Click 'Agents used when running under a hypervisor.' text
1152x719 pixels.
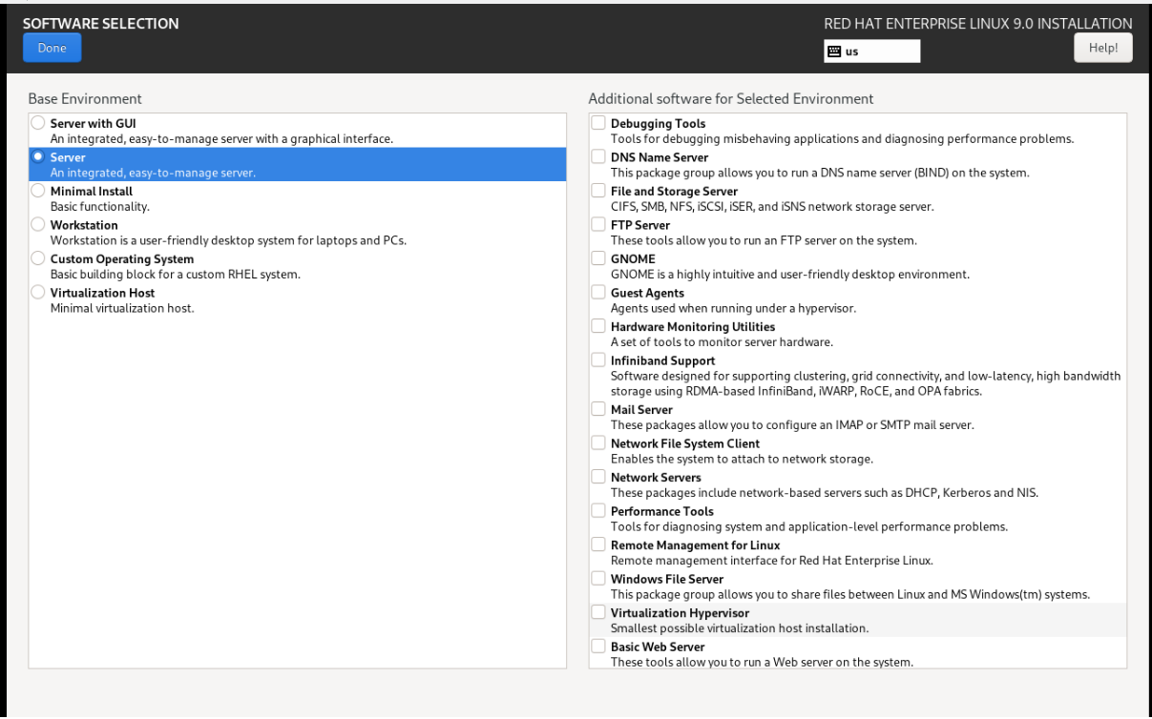(734, 308)
